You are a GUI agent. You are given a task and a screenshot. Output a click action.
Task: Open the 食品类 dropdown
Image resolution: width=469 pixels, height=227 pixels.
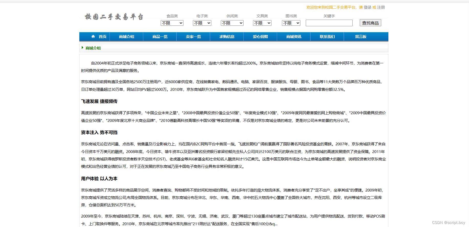(x=172, y=23)
